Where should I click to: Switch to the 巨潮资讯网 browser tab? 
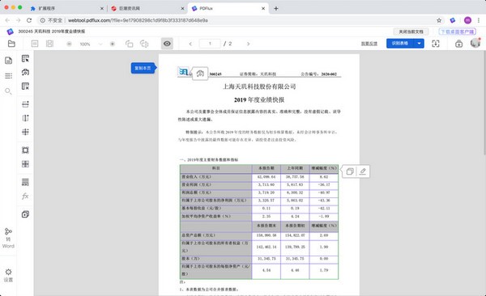click(148, 8)
